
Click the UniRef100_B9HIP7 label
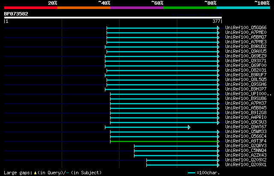coord(246,89)
